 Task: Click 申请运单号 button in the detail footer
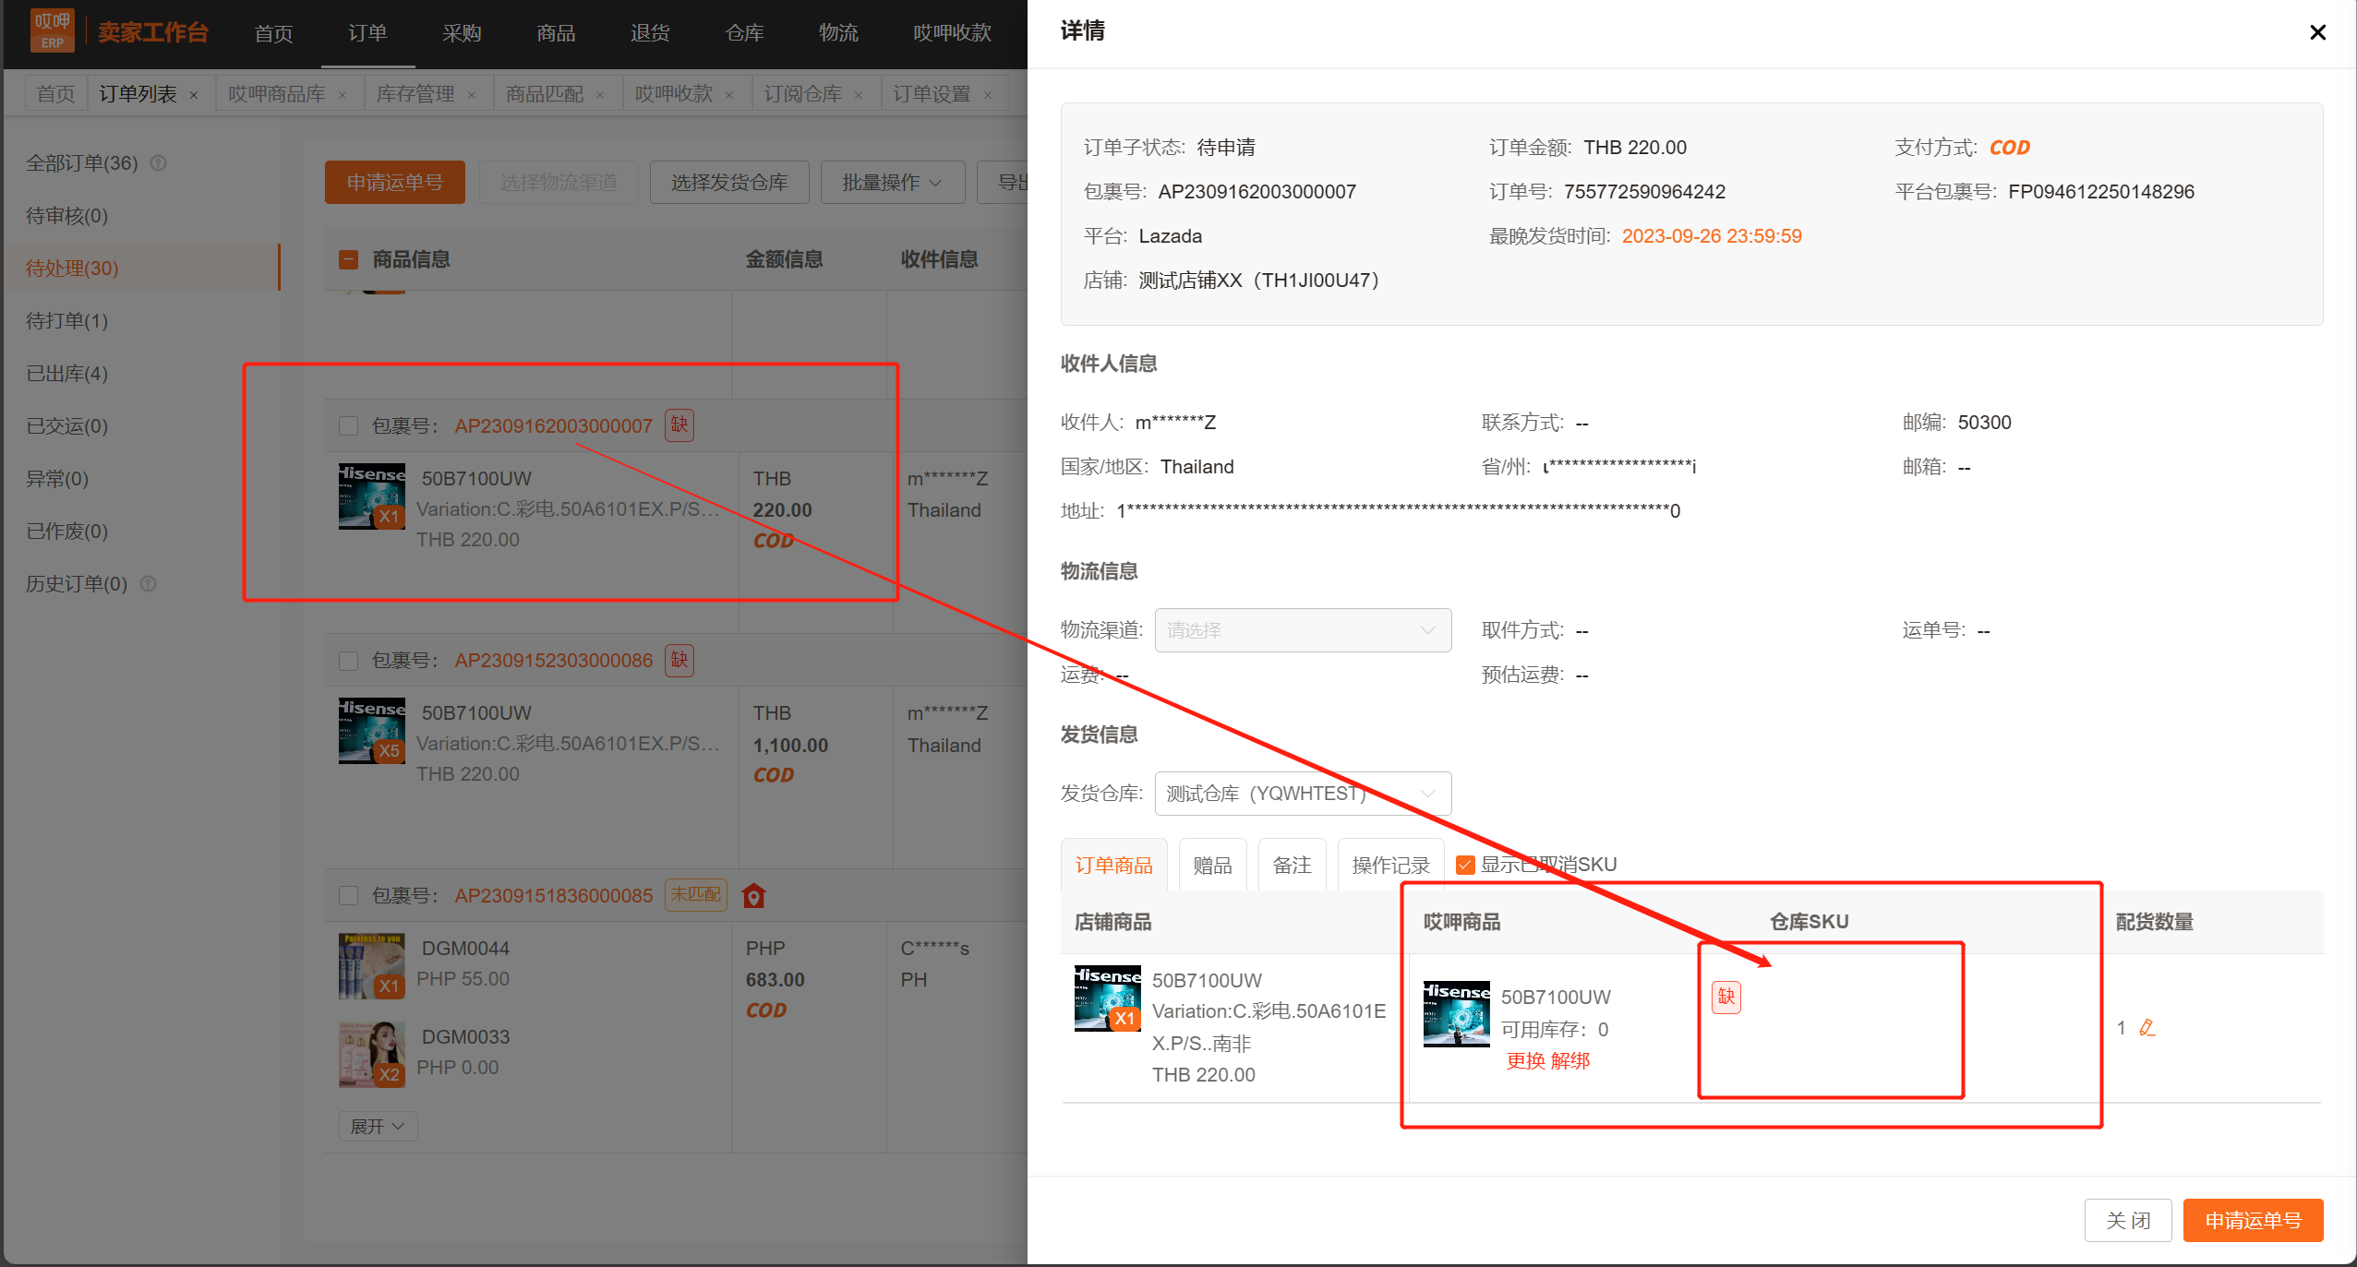pos(2253,1221)
